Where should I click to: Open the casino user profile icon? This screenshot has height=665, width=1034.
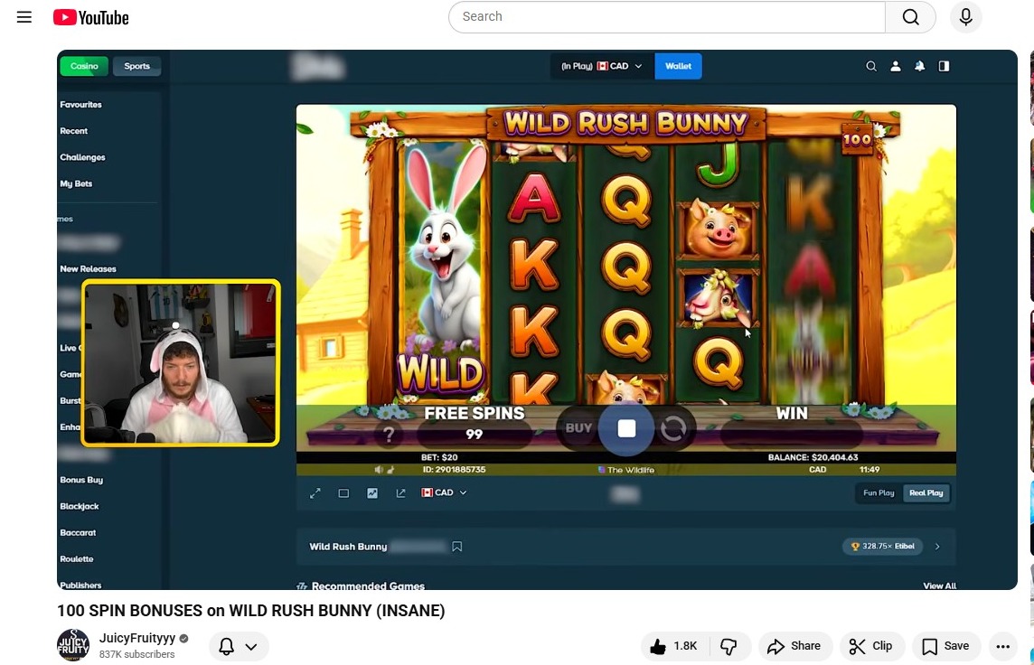click(x=896, y=66)
